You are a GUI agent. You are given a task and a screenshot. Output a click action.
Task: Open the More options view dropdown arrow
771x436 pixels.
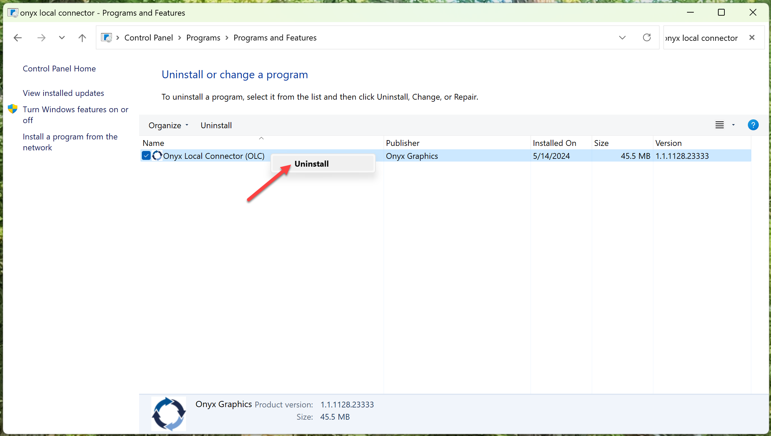click(x=733, y=125)
